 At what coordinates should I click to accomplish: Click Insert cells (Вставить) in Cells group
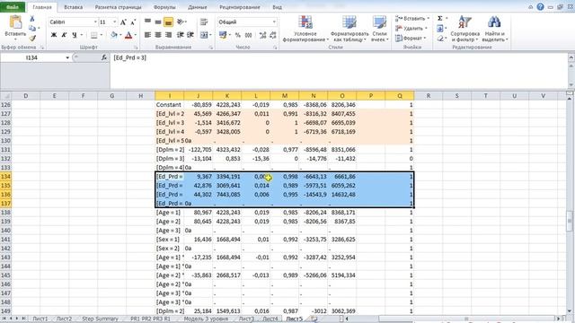(411, 18)
